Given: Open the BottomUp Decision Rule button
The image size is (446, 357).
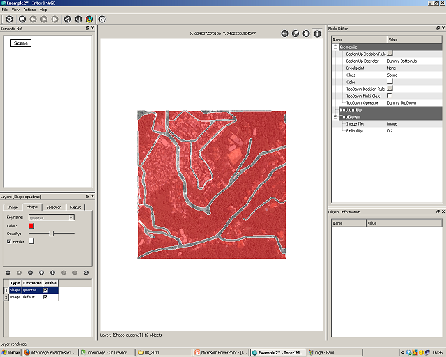Looking at the screenshot, I should 390,54.
